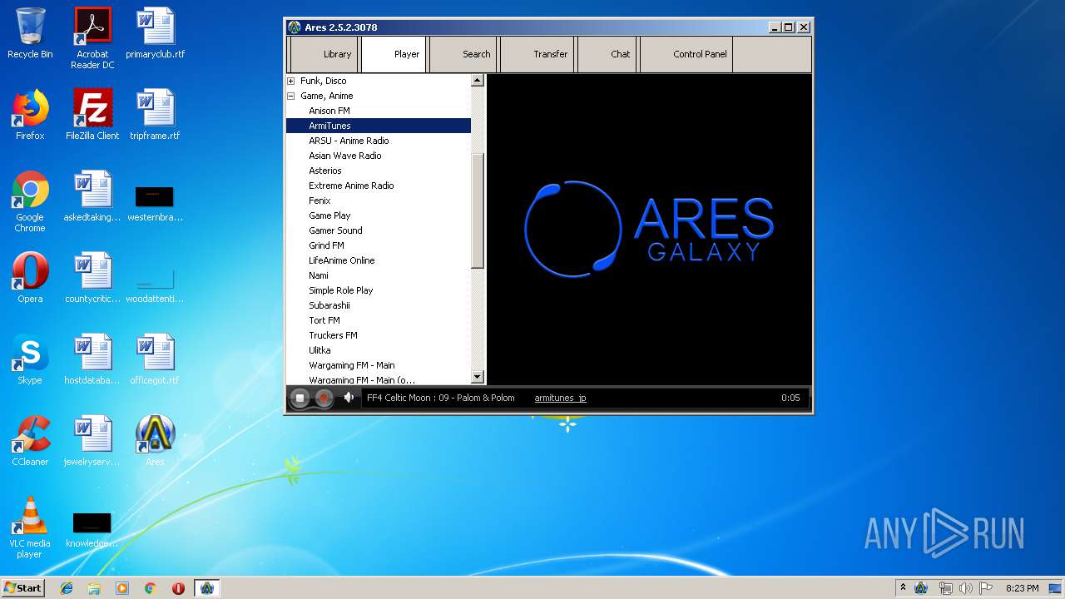Select Fenix station
Screen dimensions: 1065x599
pyautogui.click(x=319, y=200)
